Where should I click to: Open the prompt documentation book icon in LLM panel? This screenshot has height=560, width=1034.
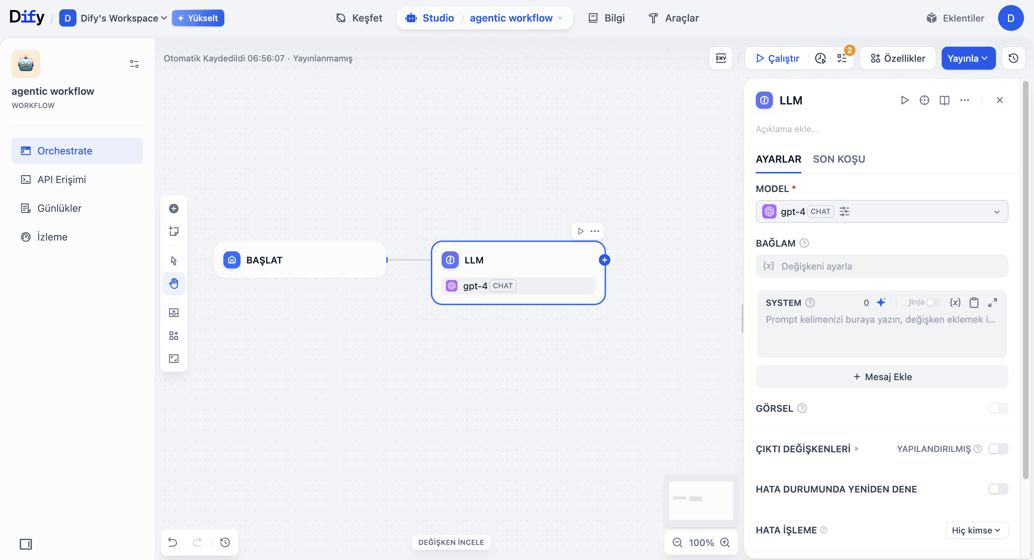pyautogui.click(x=944, y=100)
